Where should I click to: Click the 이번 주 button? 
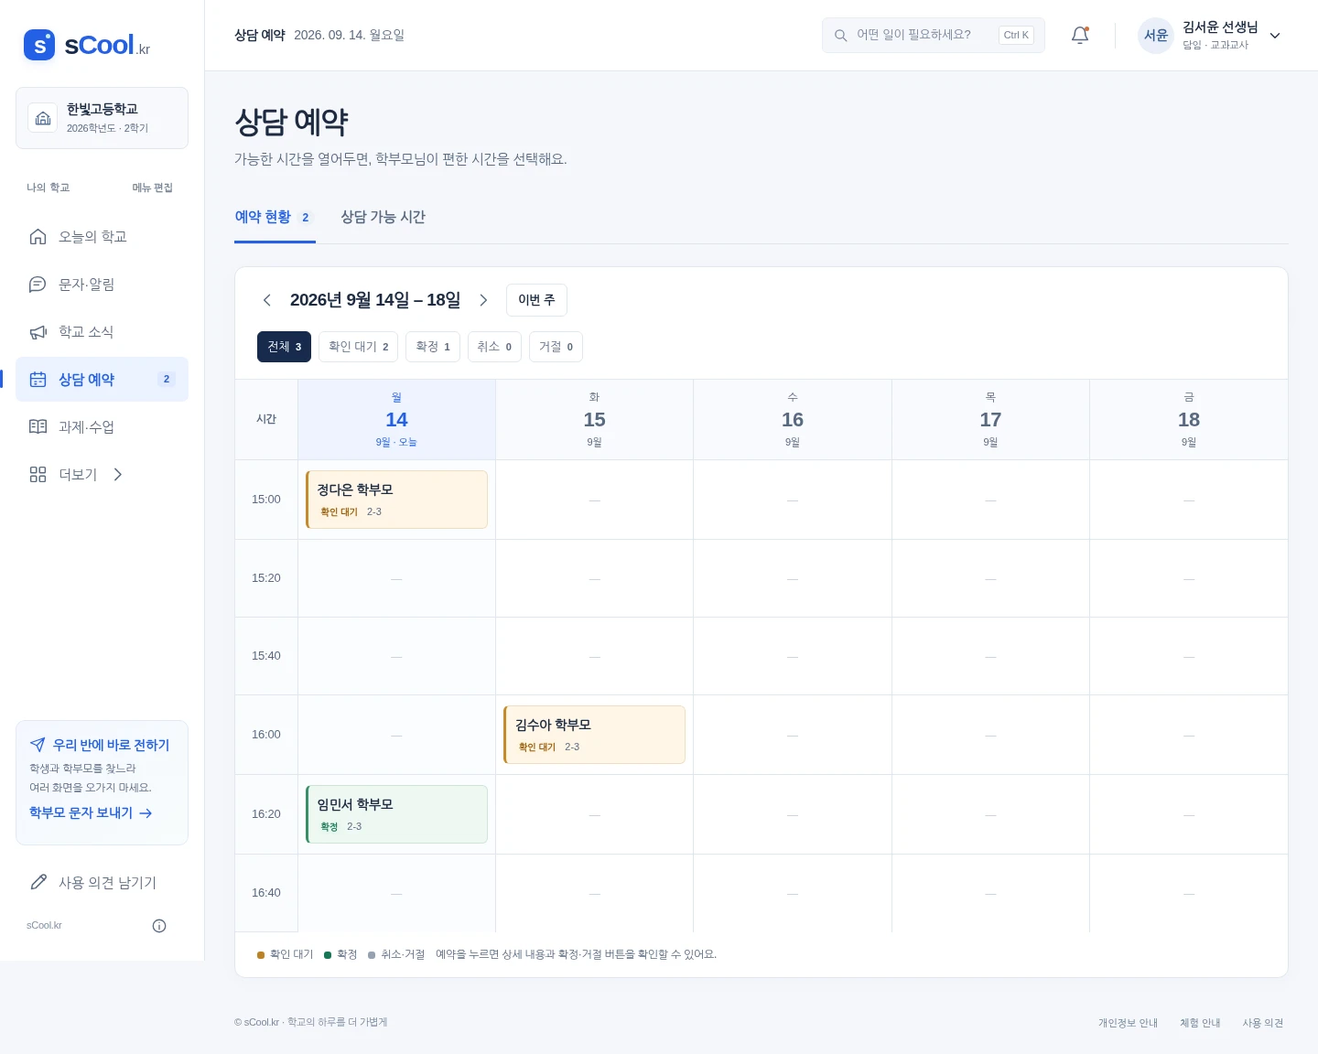pos(536,300)
